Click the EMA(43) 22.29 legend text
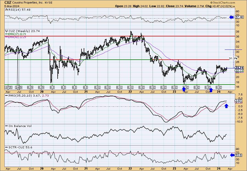The image size is (247, 171). coord(17,37)
